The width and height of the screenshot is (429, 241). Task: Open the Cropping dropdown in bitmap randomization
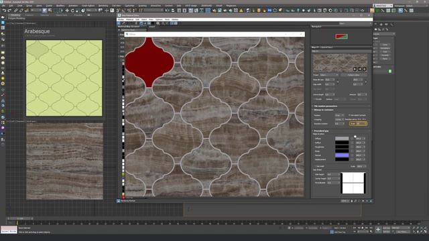pos(340,119)
